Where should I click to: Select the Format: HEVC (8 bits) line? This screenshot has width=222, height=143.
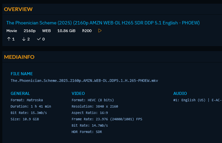(x=93, y=100)
